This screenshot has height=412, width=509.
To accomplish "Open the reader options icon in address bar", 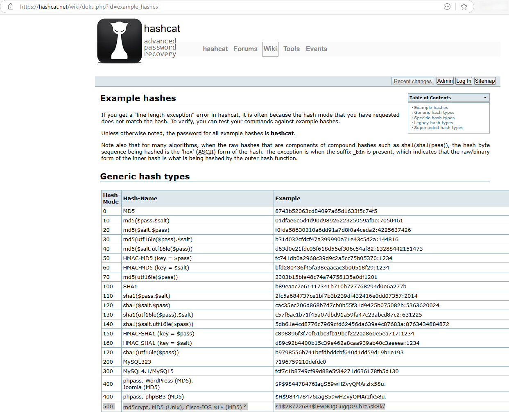I will [447, 7].
